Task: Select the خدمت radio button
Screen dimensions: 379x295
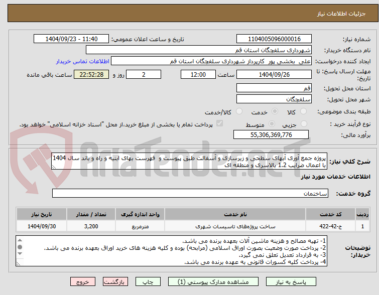Action: tap(275, 111)
